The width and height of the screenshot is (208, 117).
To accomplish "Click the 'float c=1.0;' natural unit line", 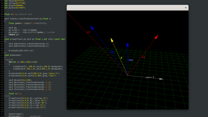I will (18, 14).
